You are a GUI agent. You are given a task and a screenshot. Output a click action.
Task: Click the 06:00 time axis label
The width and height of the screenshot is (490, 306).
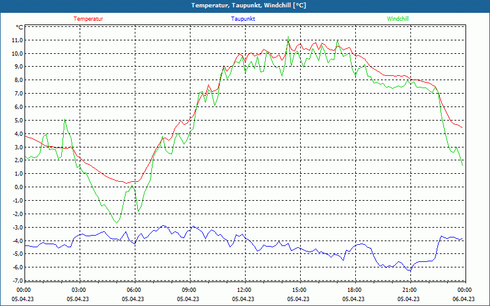(x=134, y=290)
